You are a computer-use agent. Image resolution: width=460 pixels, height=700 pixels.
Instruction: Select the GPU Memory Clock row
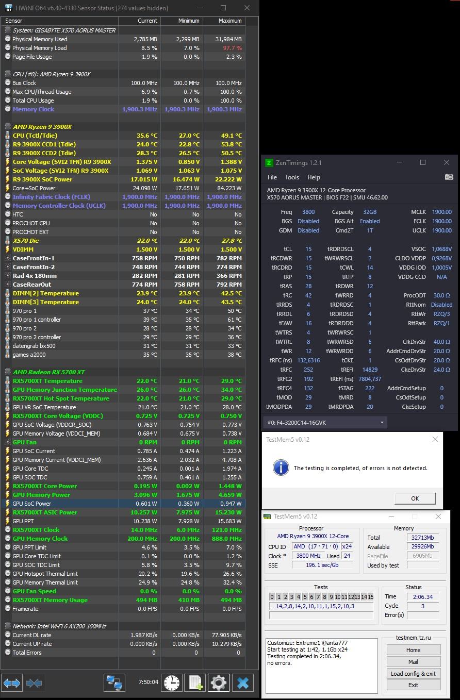[x=123, y=539]
